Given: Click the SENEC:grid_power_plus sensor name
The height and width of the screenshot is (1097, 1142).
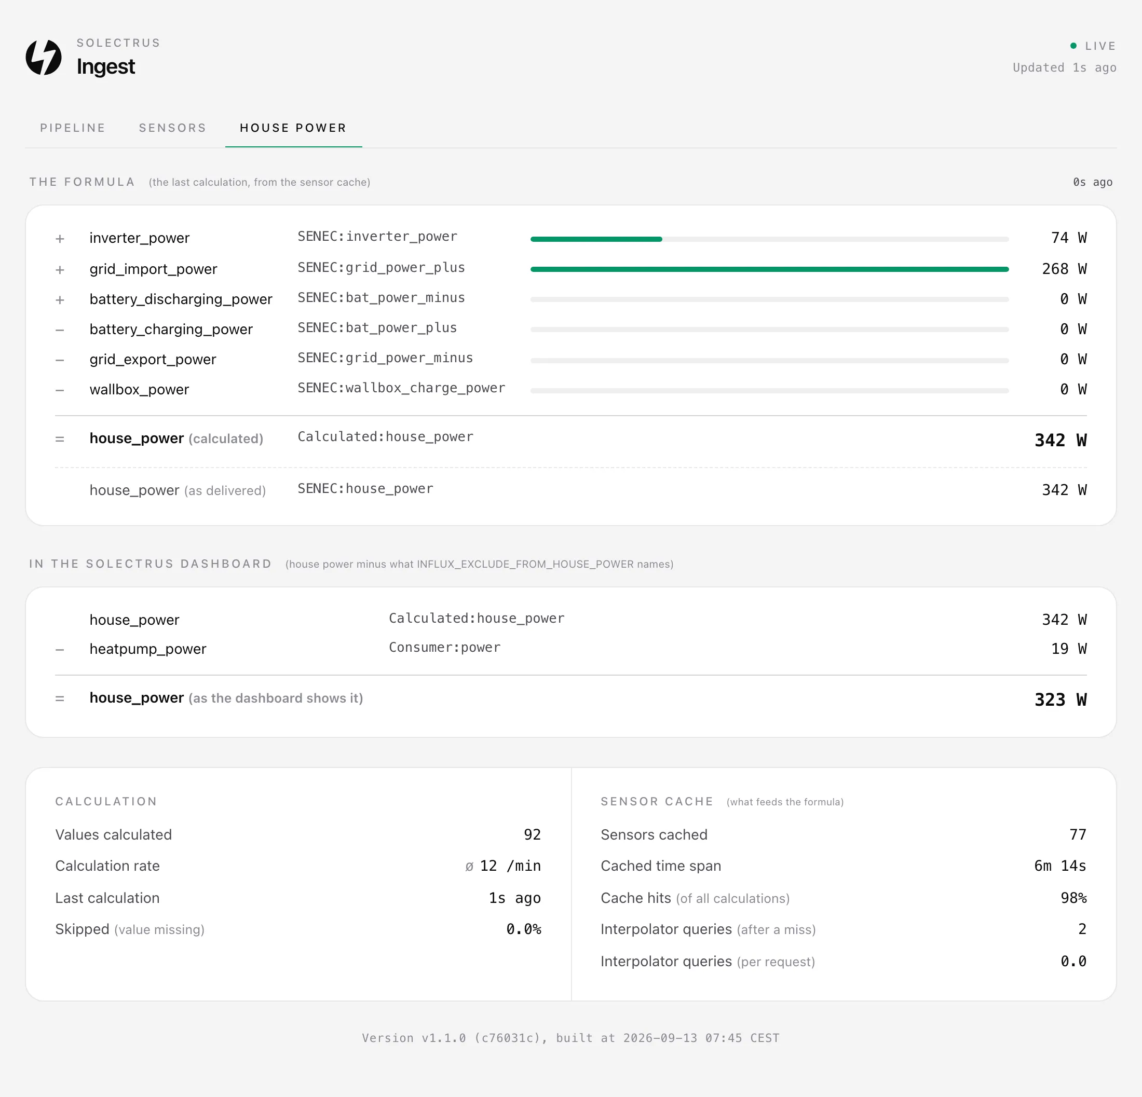Looking at the screenshot, I should [x=381, y=267].
